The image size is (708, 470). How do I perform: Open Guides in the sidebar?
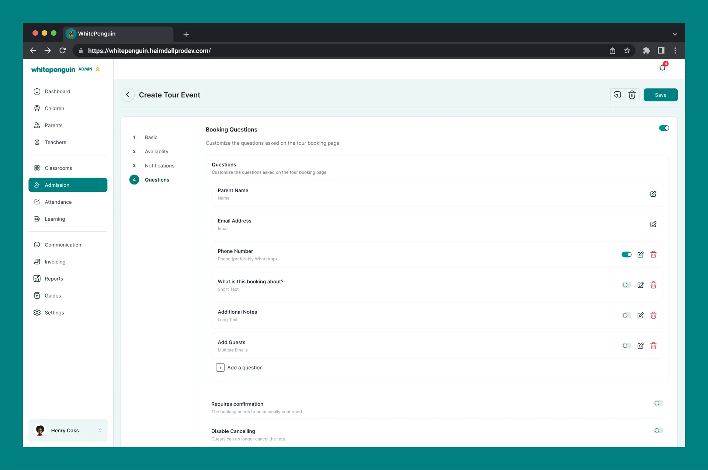68,295
